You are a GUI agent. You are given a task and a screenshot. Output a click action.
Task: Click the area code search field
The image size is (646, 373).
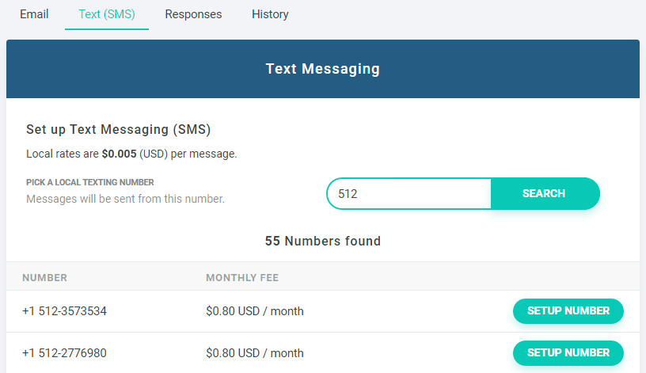coord(408,194)
